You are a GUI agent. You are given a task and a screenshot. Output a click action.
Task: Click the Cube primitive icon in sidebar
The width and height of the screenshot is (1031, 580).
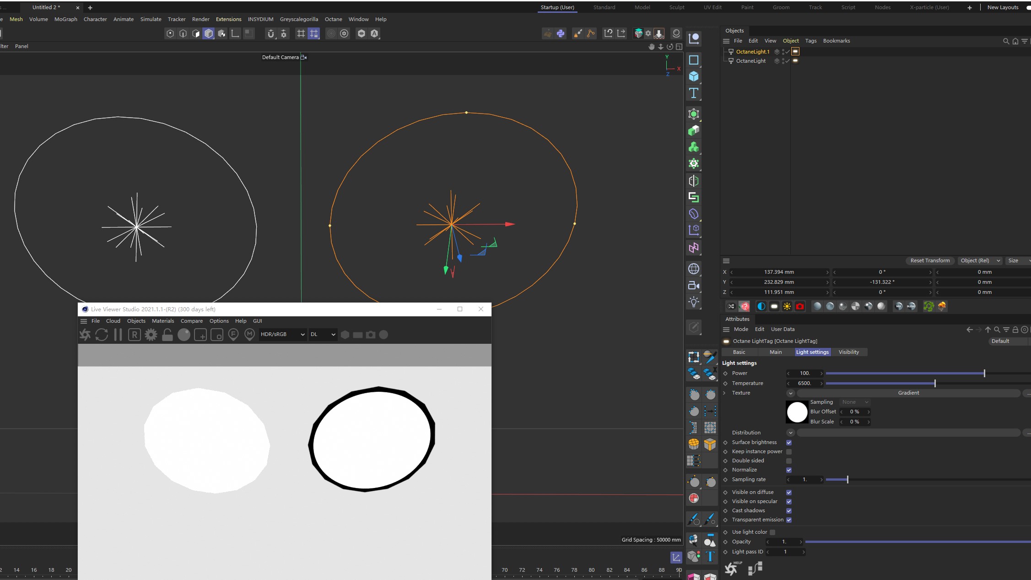[x=694, y=76]
